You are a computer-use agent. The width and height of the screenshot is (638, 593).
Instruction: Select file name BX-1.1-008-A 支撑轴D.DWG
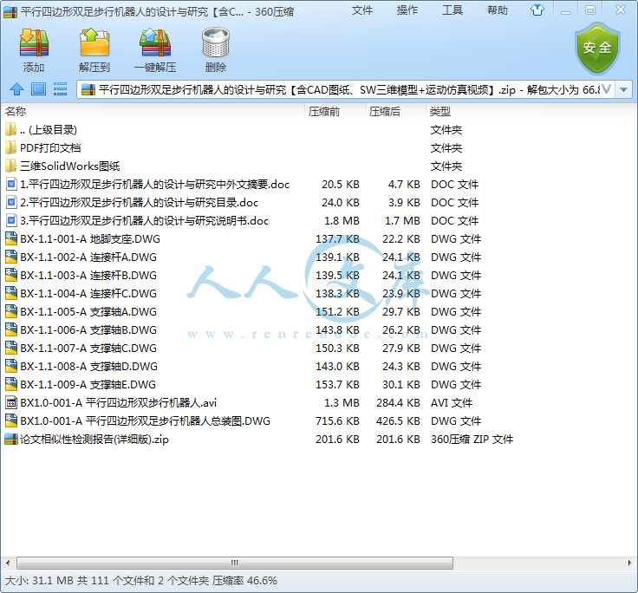point(88,367)
